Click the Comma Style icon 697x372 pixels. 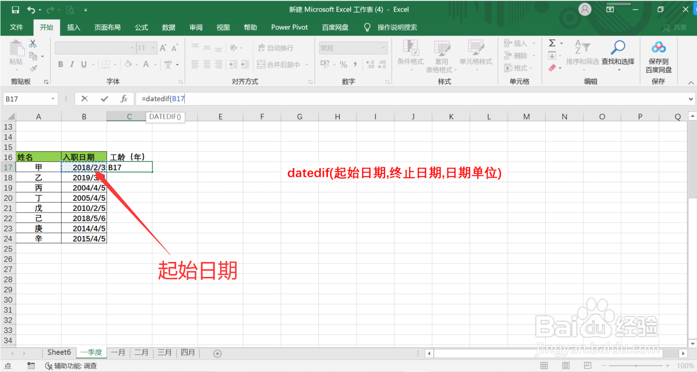355,64
